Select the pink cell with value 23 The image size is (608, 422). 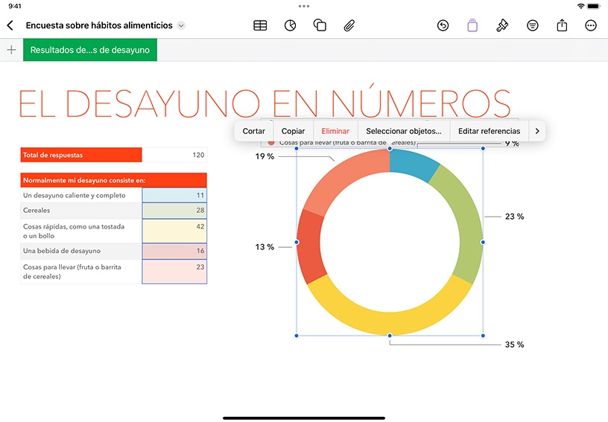click(x=174, y=272)
